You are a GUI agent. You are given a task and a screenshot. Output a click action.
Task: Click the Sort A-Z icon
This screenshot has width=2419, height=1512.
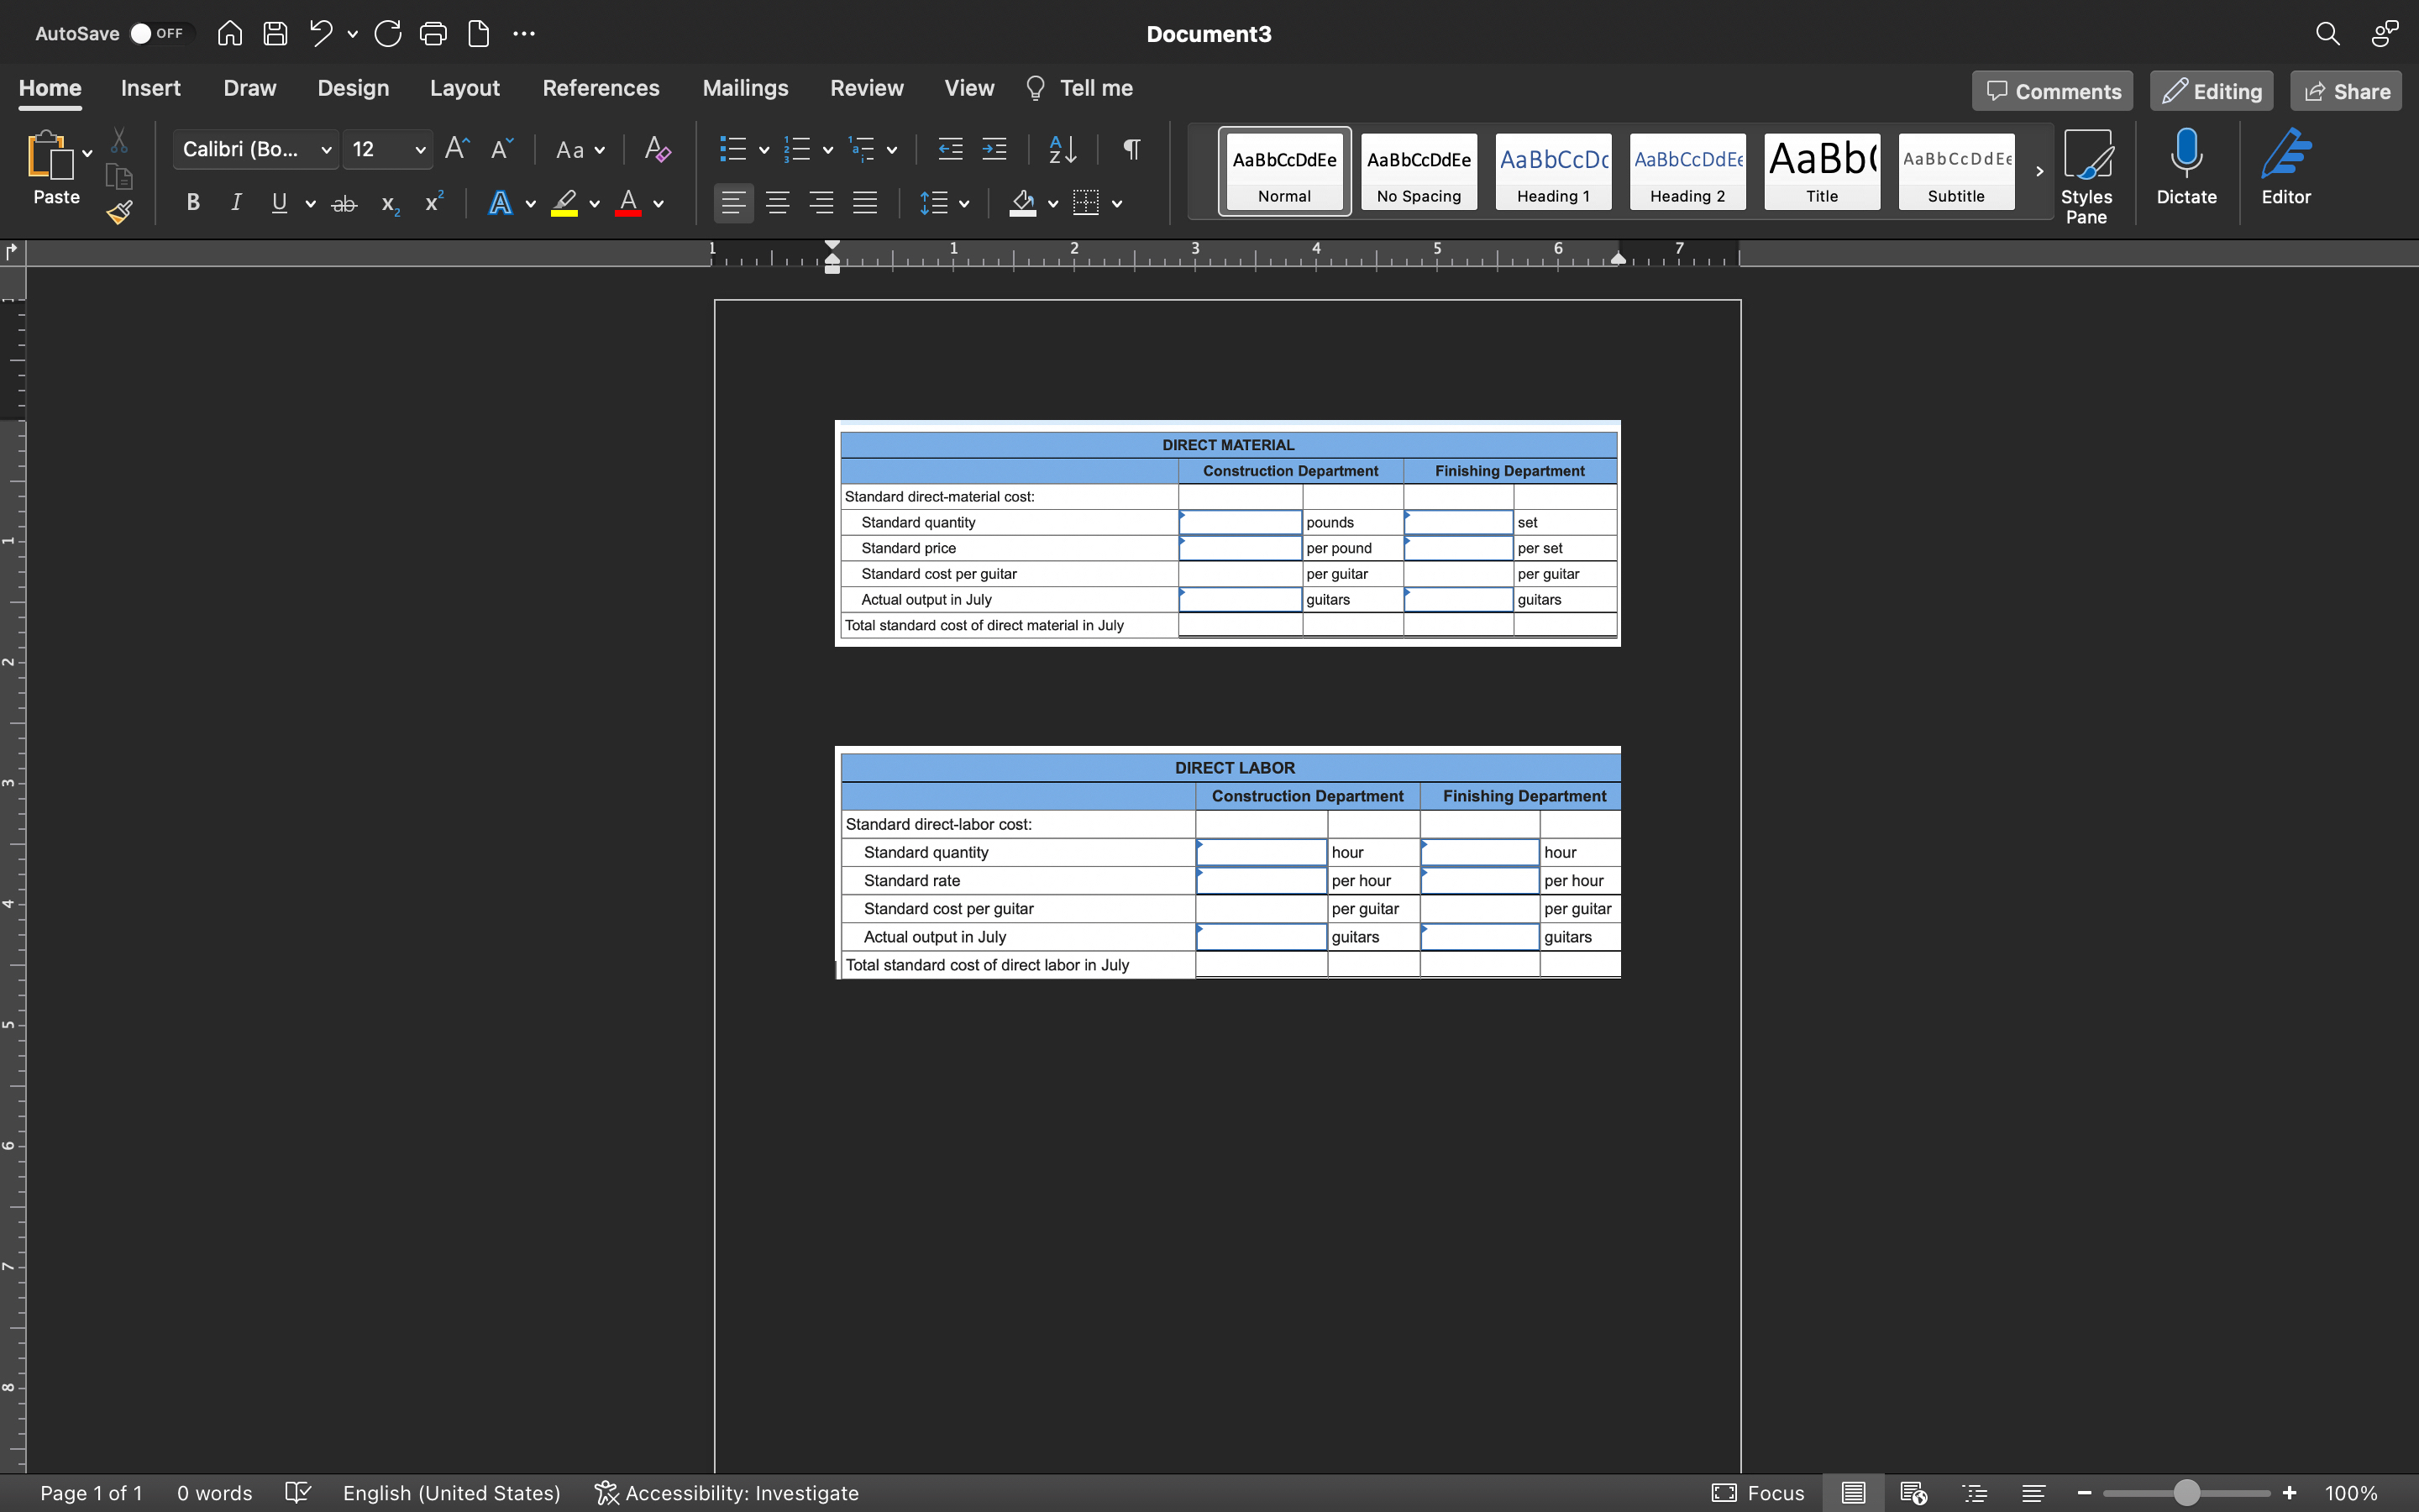click(x=1063, y=150)
